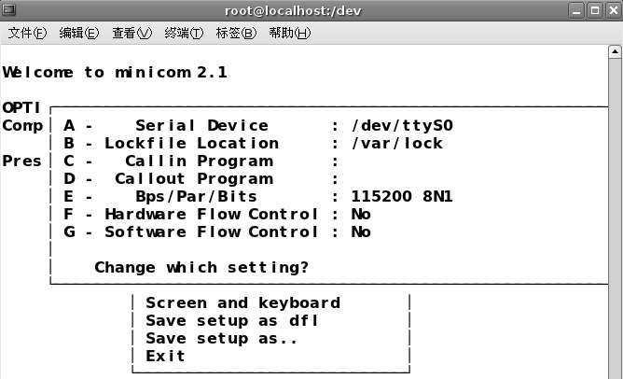This screenshot has width=623, height=379.
Task: Open the 文件(F) menu
Action: click(27, 33)
